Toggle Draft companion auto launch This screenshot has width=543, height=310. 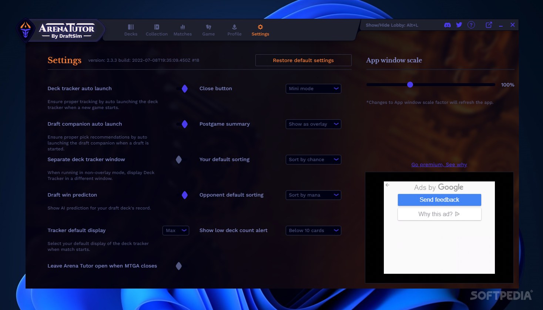click(x=182, y=124)
